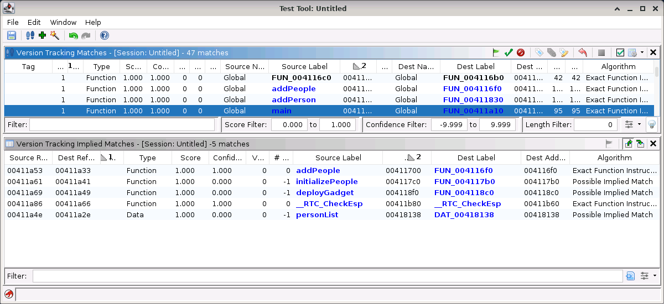
Task: Click the green plus add icon
Action: [x=43, y=35]
